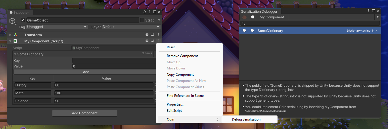Click the GameObject cube icon picker
Screen dimensions: 388x129
pyautogui.click(x=12, y=21)
